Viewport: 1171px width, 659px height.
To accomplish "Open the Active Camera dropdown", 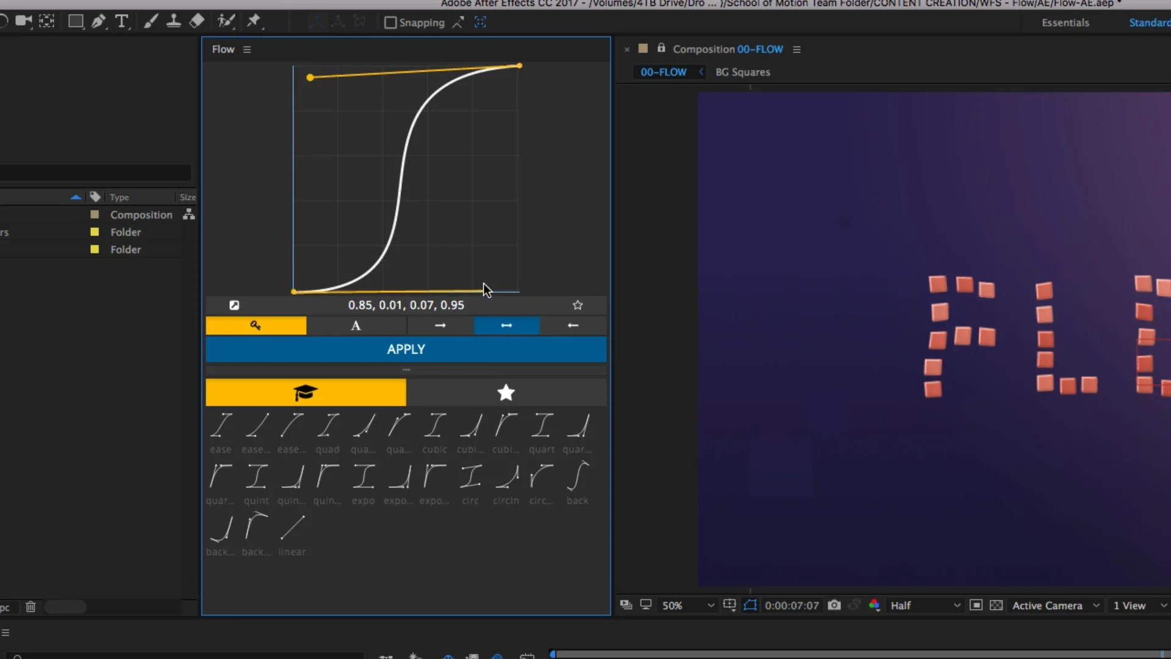I will [x=1055, y=605].
